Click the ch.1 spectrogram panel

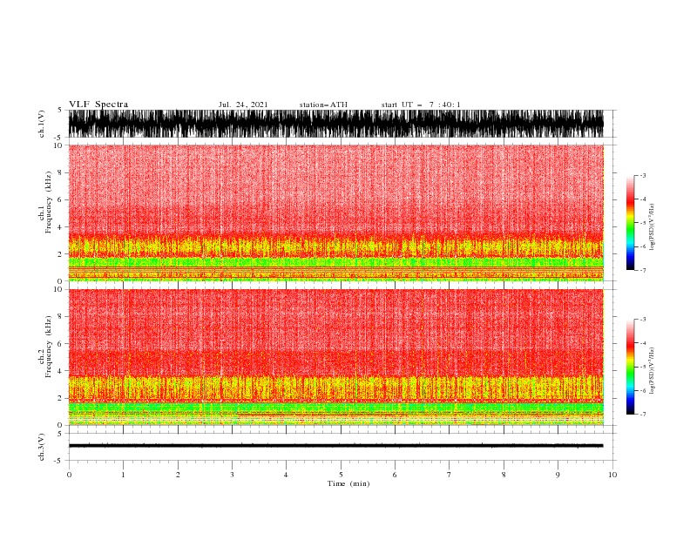point(335,213)
